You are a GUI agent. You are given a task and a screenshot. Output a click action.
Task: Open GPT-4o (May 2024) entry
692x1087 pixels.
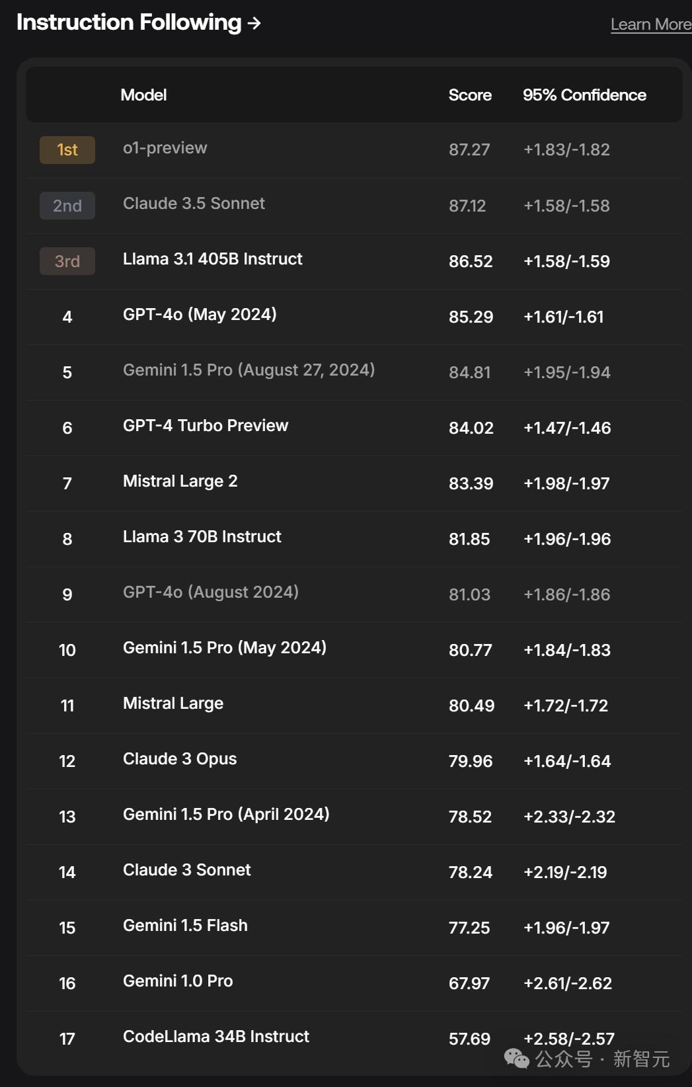[x=200, y=315]
